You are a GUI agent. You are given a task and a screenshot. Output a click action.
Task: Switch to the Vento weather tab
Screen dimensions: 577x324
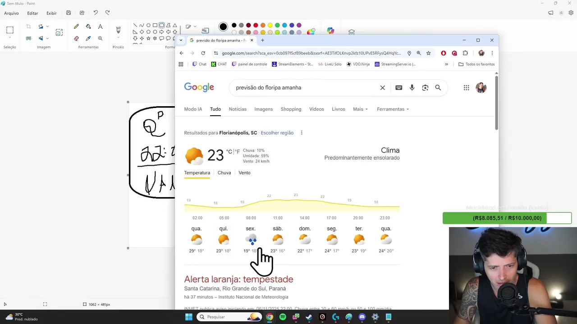244,173
